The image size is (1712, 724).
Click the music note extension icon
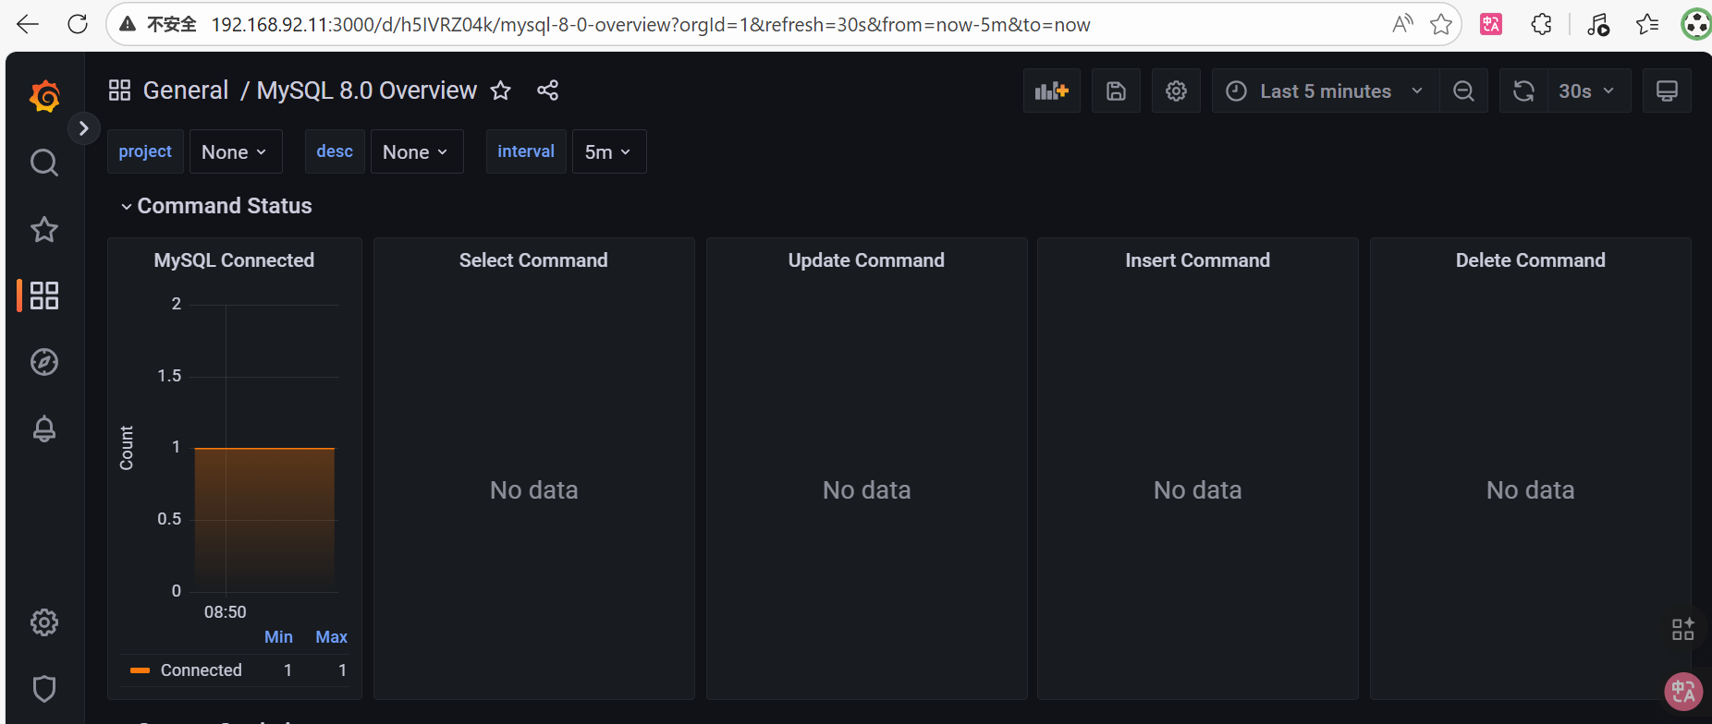[1598, 25]
